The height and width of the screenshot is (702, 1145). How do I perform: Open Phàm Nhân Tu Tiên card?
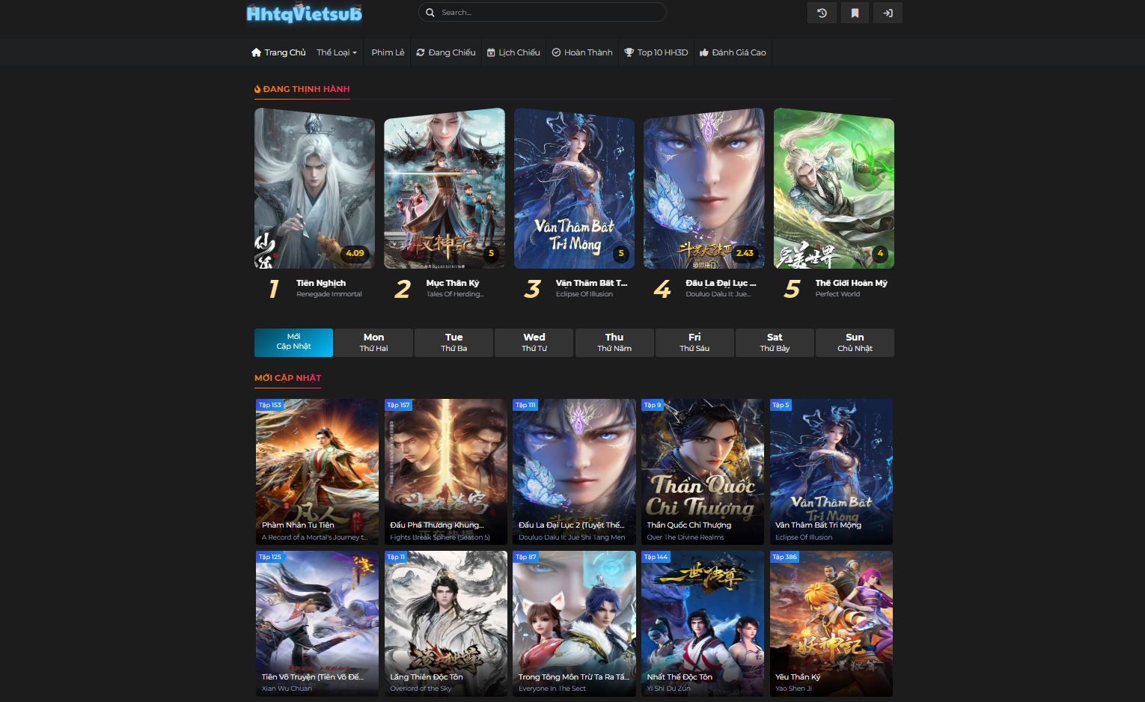(317, 471)
